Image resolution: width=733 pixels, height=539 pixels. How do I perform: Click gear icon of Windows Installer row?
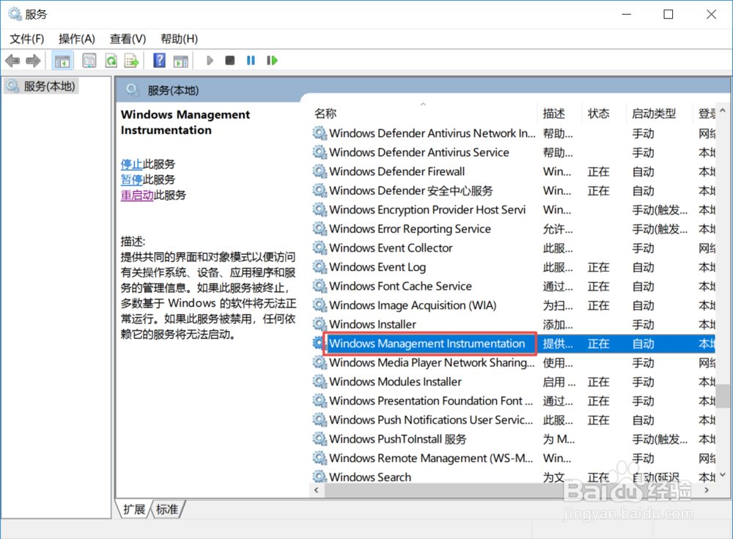320,324
